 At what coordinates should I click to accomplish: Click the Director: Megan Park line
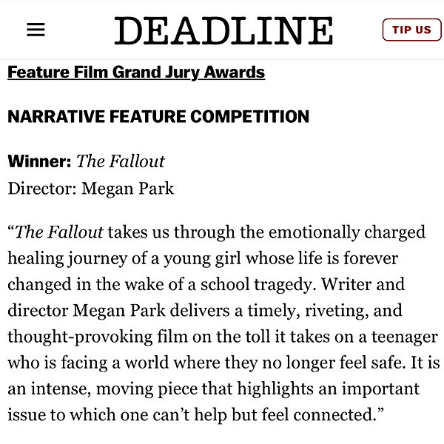(x=90, y=189)
